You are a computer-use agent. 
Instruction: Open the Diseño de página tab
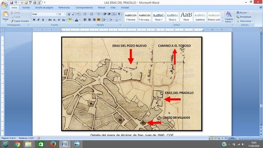pyautogui.click(x=44, y=7)
